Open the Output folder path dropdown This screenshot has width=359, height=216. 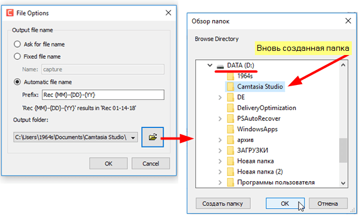click(133, 138)
